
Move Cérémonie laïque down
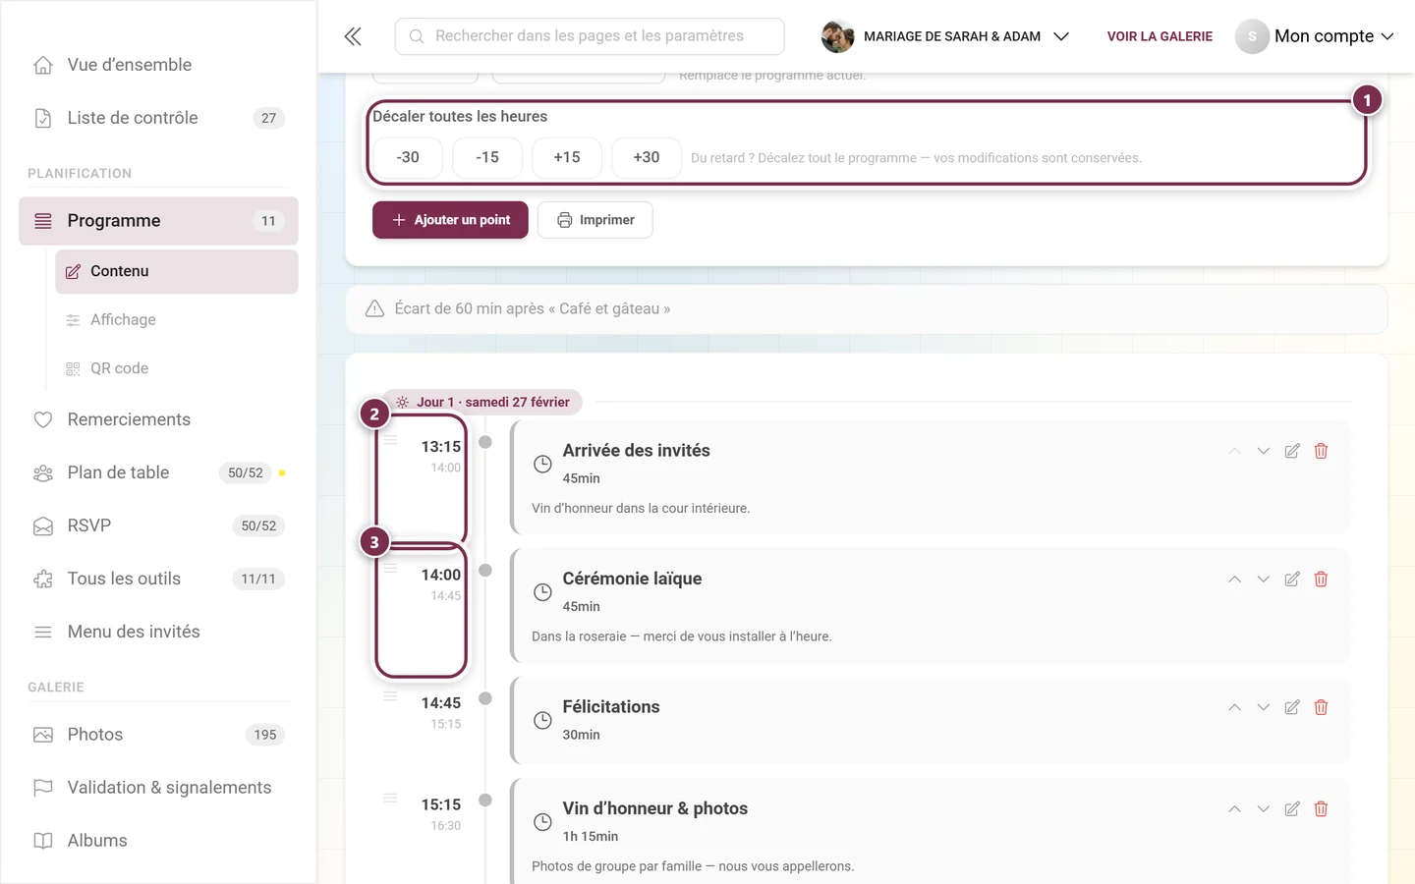click(1264, 580)
